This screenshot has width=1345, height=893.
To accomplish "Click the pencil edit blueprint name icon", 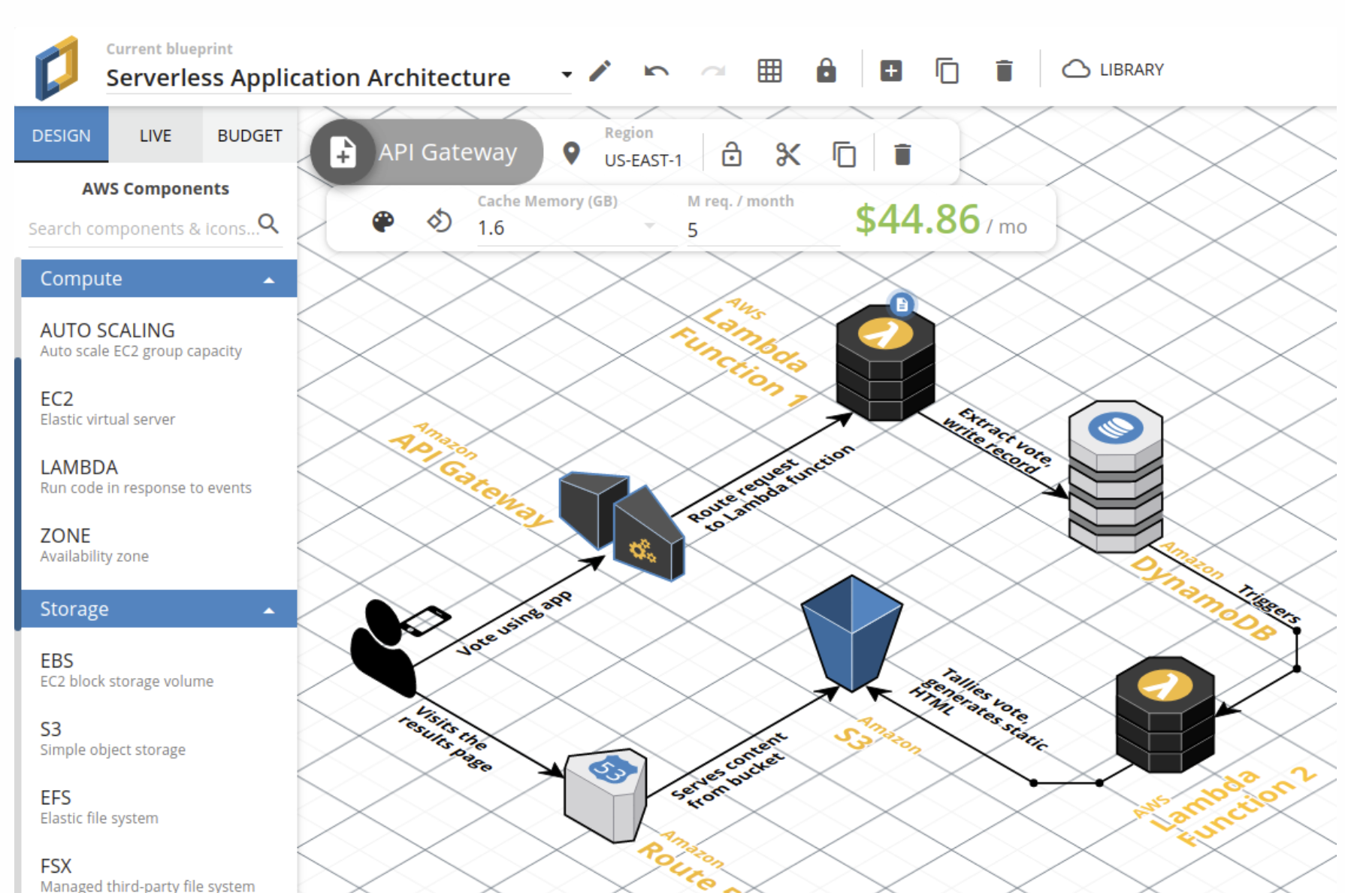I will coord(600,71).
